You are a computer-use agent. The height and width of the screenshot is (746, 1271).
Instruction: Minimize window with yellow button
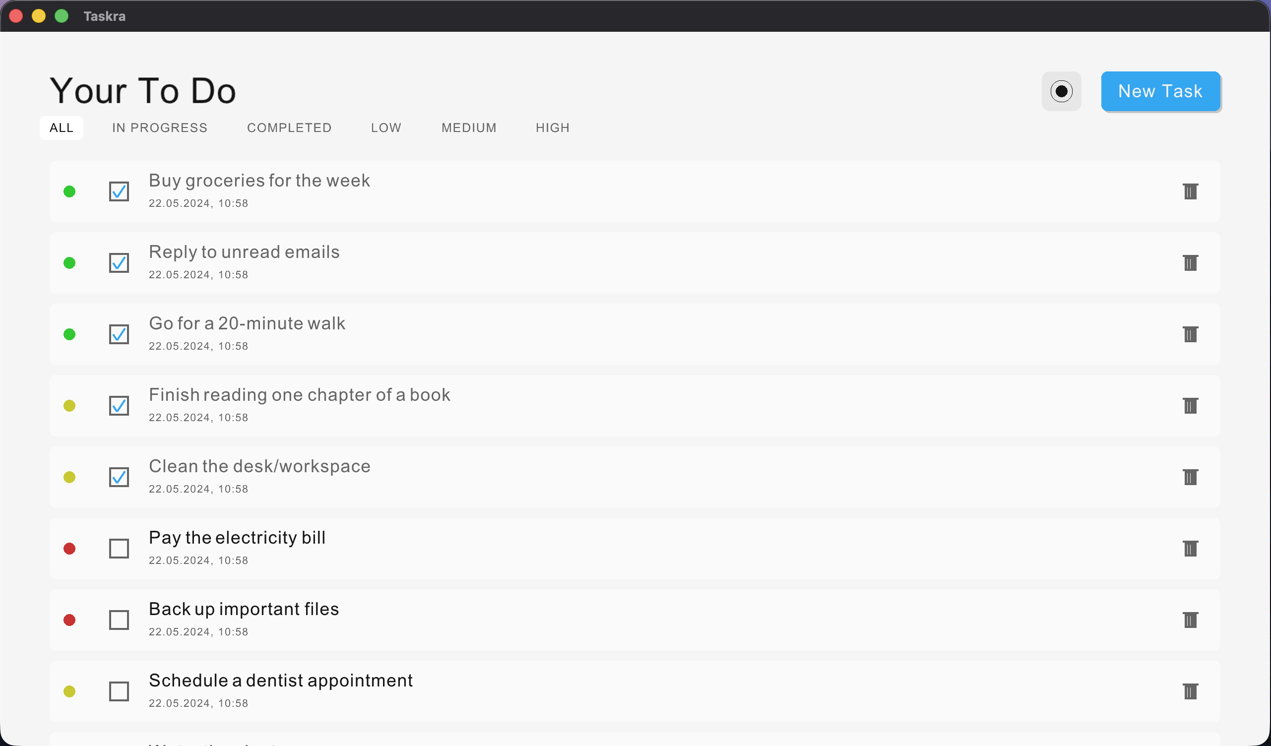39,16
